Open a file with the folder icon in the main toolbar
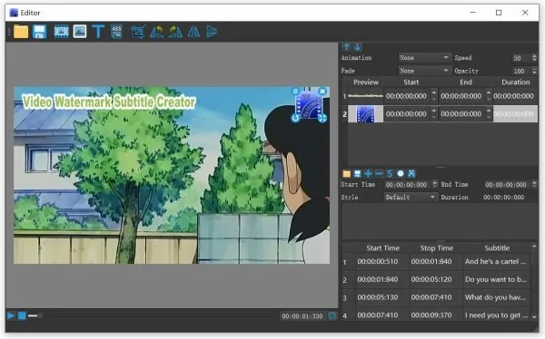 (x=21, y=32)
